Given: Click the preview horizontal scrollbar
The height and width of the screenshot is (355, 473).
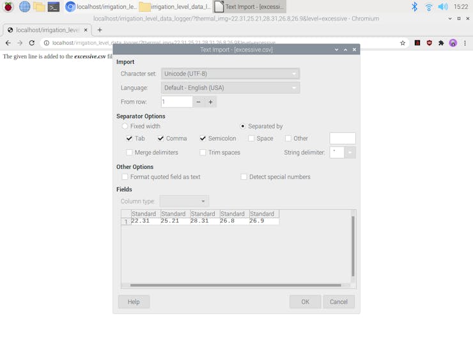Looking at the screenshot, I should point(236,285).
